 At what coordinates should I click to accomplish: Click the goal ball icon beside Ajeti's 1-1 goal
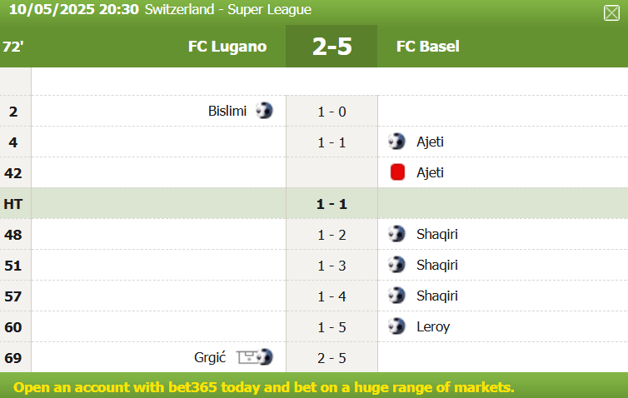[396, 142]
